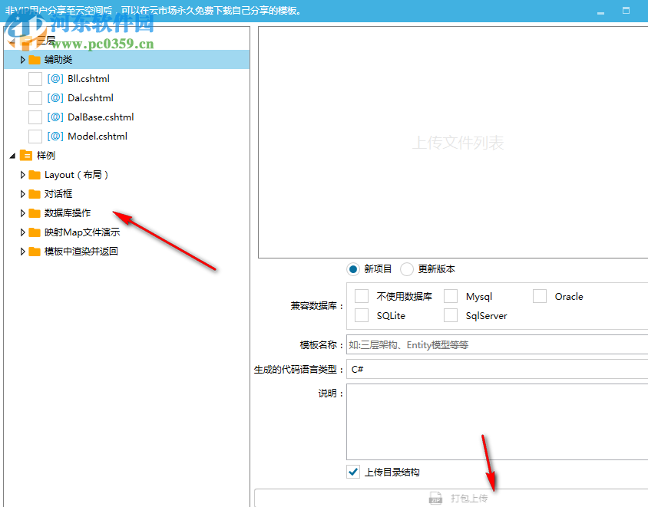Click the 辅助类 folder icon
Screen dimensions: 648x507
click(35, 60)
